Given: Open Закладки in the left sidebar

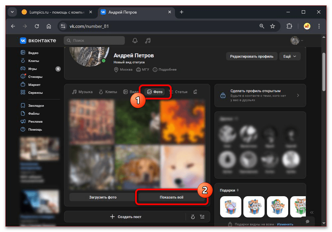Looking at the screenshot, I should click(36, 106).
